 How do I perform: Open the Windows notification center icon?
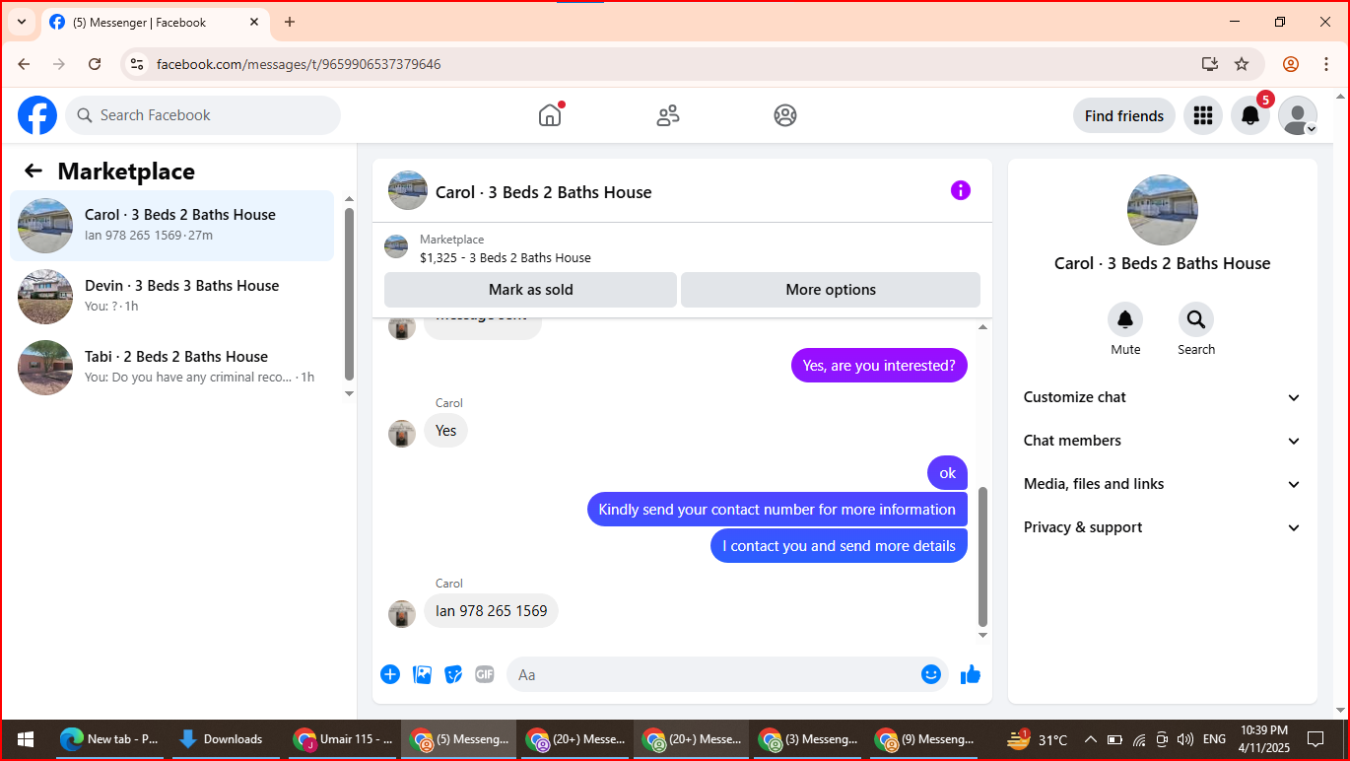coord(1315,739)
